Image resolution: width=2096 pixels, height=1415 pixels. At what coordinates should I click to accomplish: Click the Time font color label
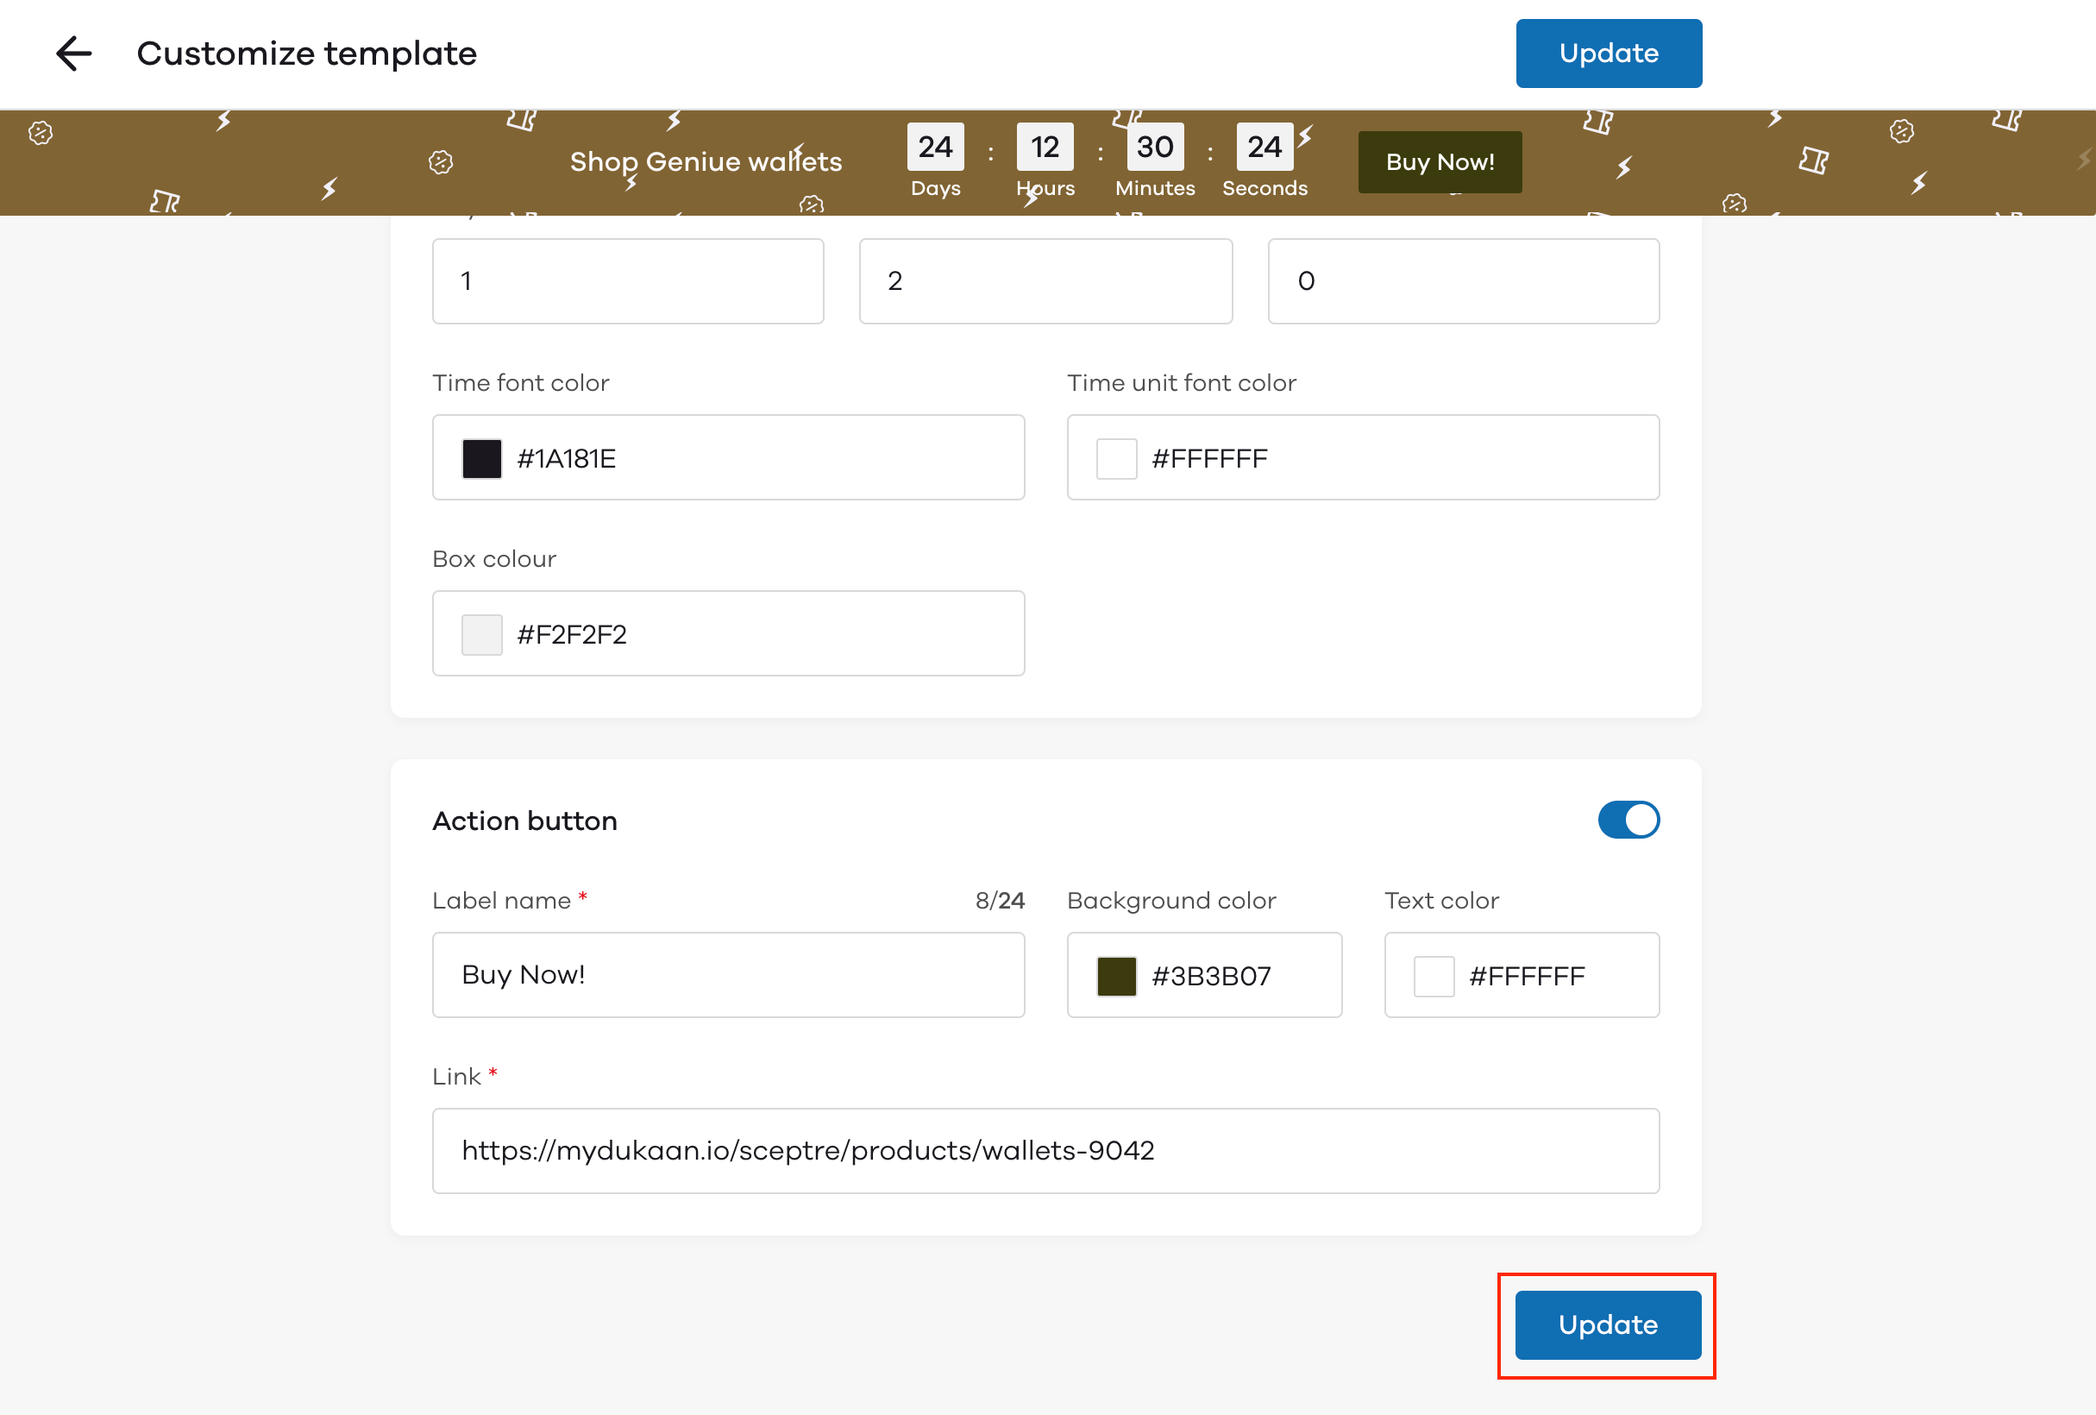pos(520,382)
